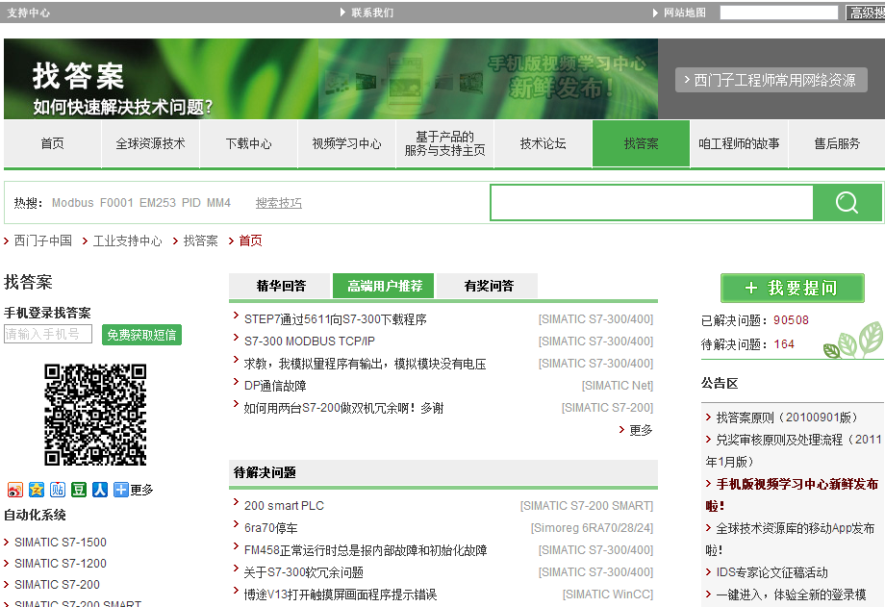885x607 pixels.
Task: Click hot search term F0001
Action: [x=116, y=203]
